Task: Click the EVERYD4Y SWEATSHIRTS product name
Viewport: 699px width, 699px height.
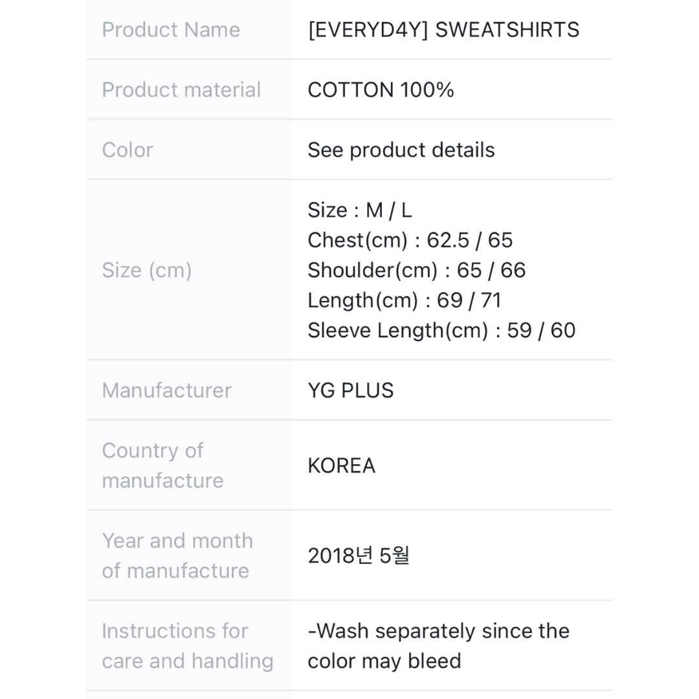Action: (443, 30)
